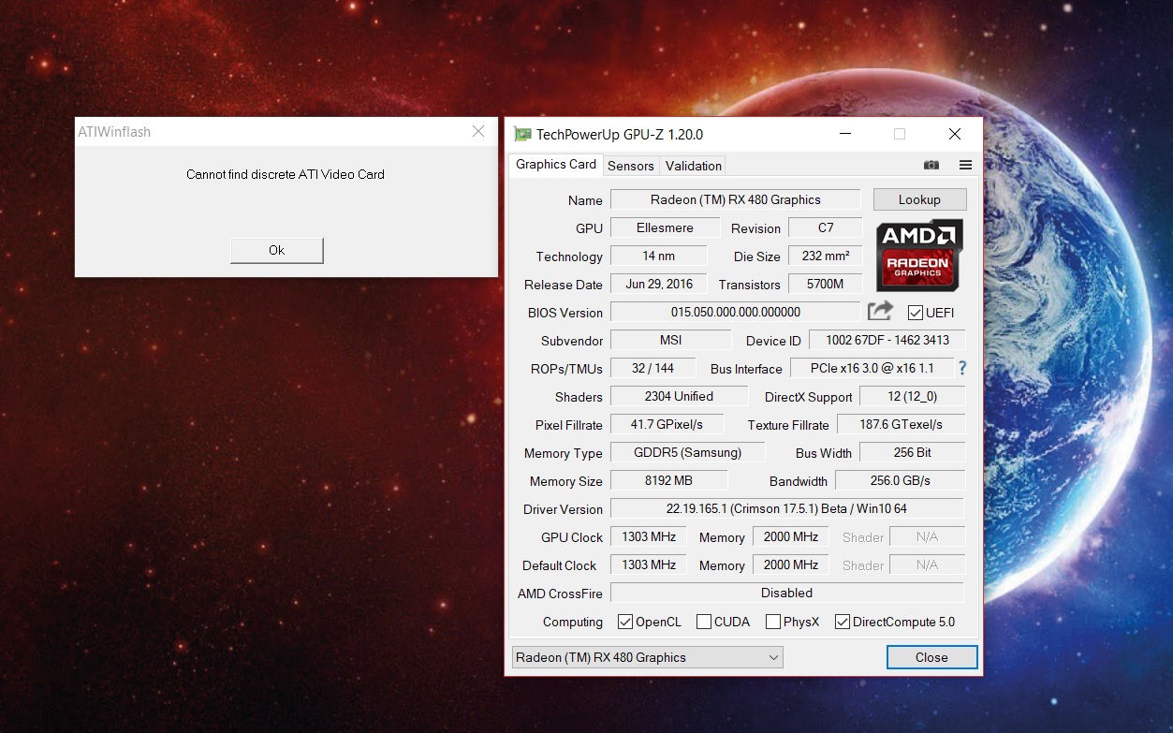Switch to the Sensors tab

[631, 166]
